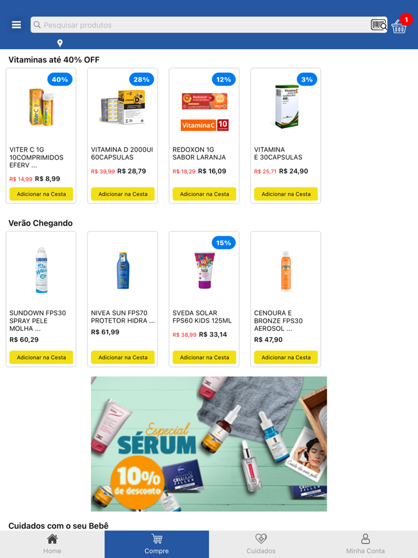Go to the Home tab

coord(53,544)
